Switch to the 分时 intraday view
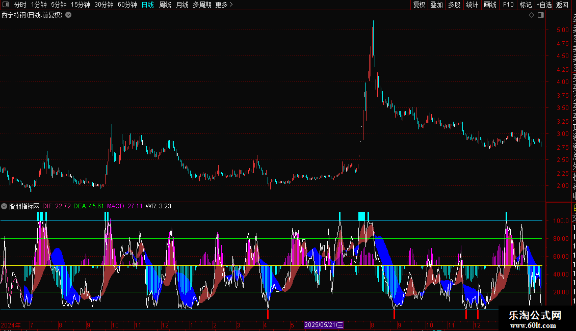The width and height of the screenshot is (576, 331). coord(20,5)
